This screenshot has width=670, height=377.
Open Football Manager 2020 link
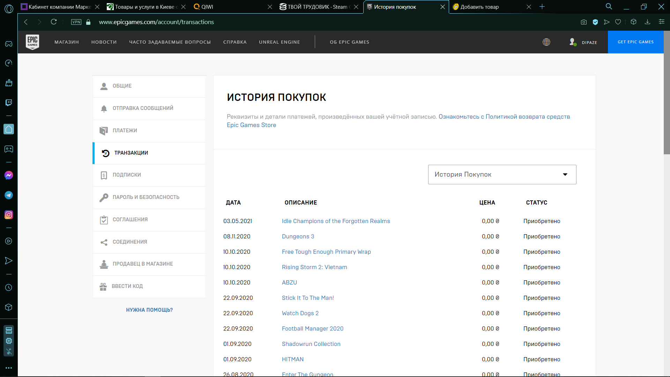tap(313, 328)
